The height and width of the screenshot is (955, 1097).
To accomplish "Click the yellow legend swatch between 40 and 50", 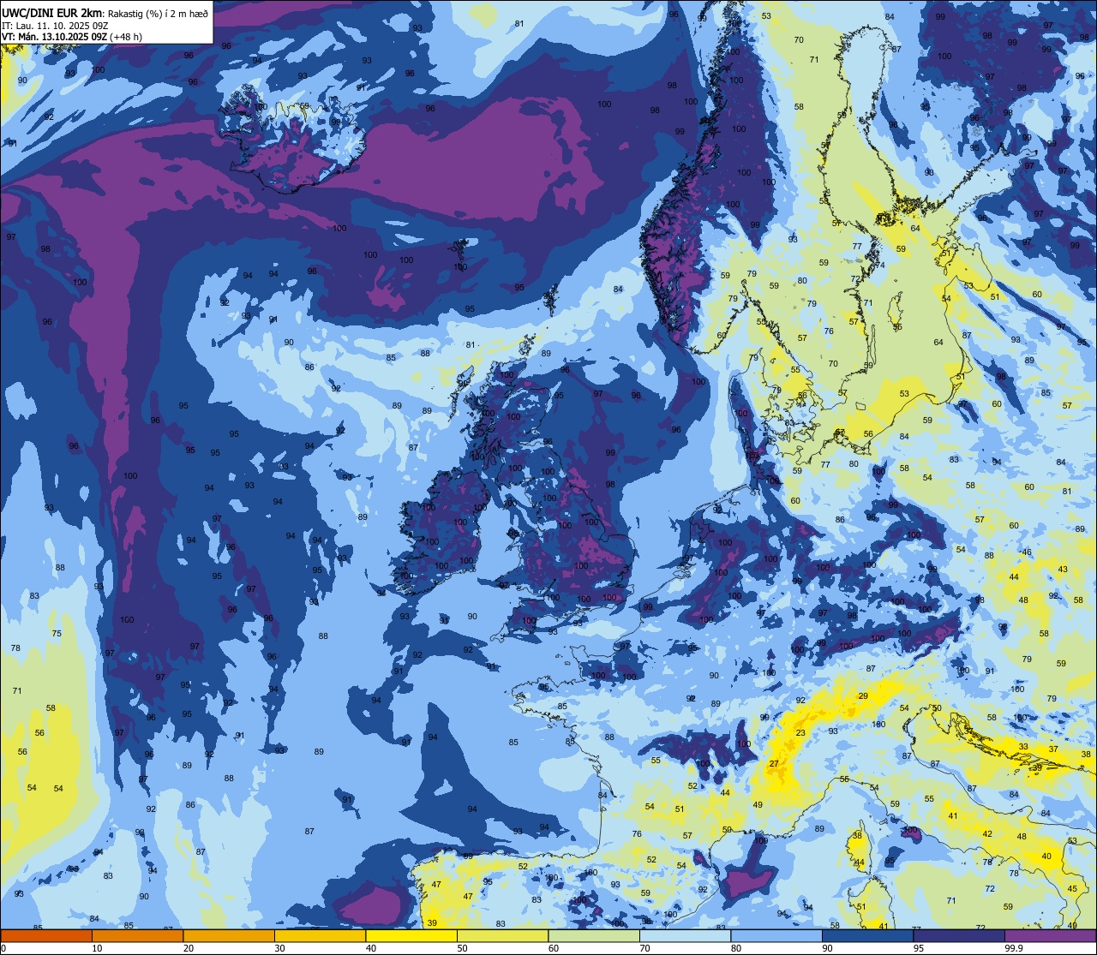I will point(411,935).
